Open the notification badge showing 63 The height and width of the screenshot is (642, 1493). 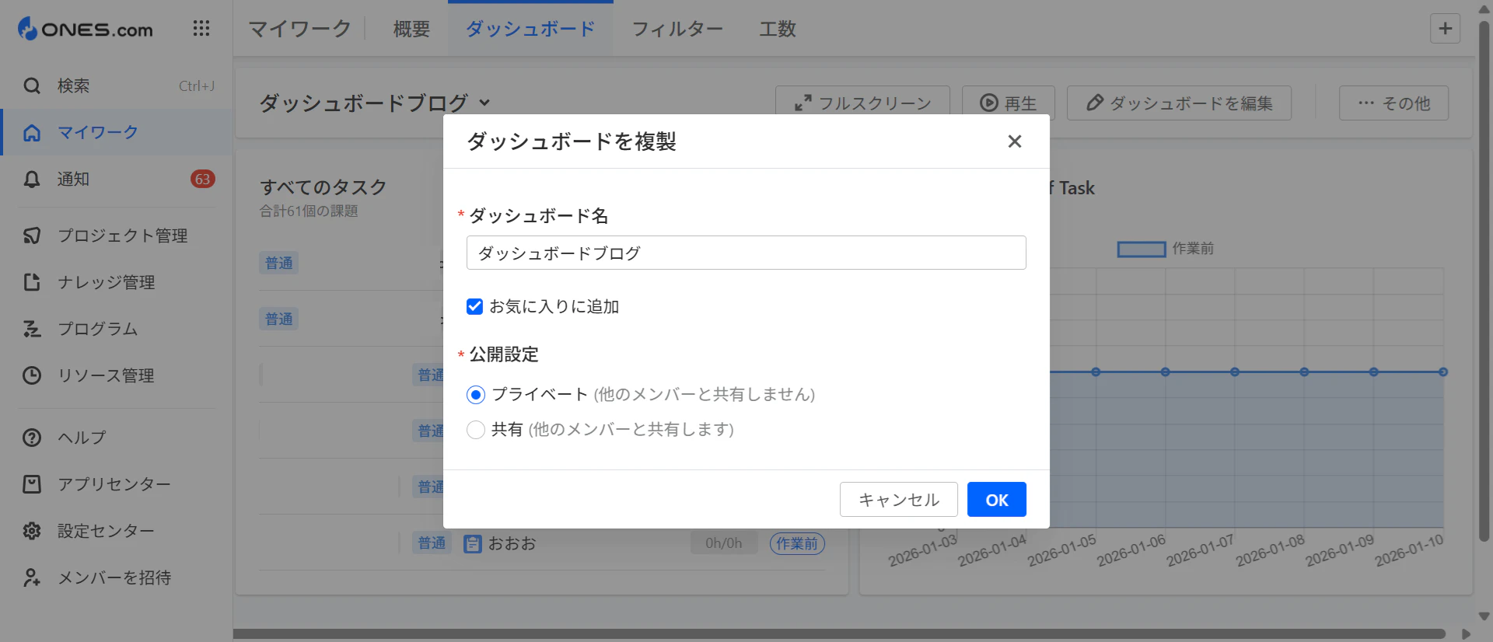click(x=203, y=180)
